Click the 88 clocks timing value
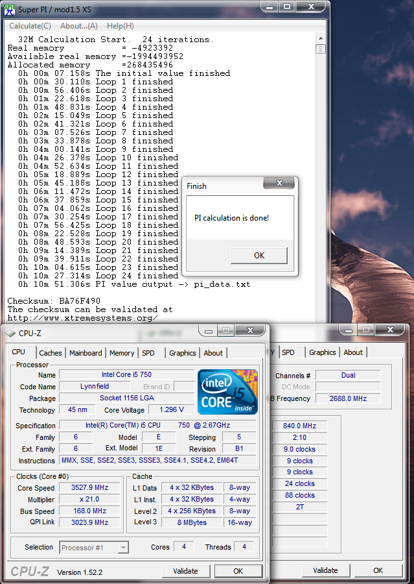 point(299,495)
